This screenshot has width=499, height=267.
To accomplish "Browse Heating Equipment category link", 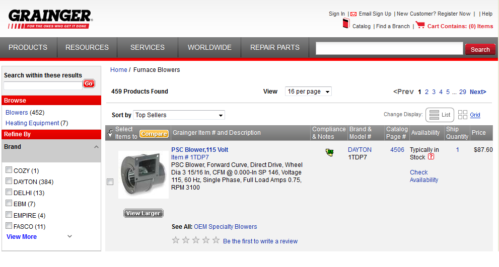I will pyautogui.click(x=32, y=123).
